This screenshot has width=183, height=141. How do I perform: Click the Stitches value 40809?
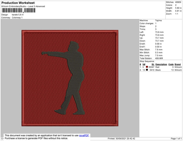pos(178,2)
